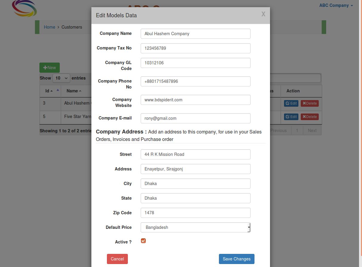Focus the Company E-mail input
Image resolution: width=362 pixels, height=267 pixels.
coord(195,118)
